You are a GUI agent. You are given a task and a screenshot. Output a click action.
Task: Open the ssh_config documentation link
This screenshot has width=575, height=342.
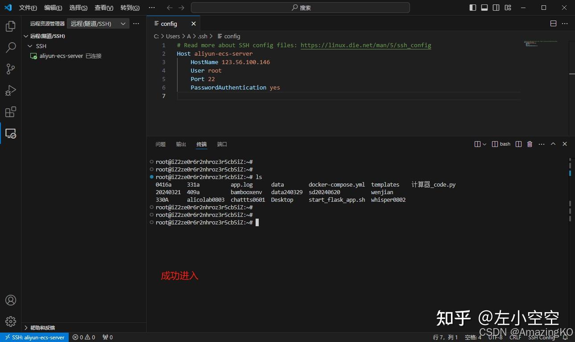click(x=366, y=45)
